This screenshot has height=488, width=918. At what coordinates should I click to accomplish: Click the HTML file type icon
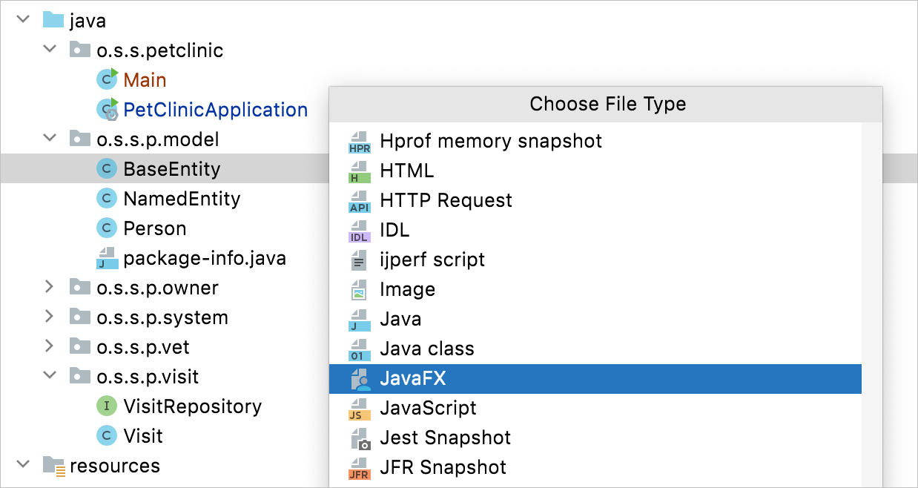coord(359,171)
